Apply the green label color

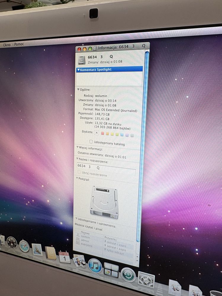click(117, 135)
